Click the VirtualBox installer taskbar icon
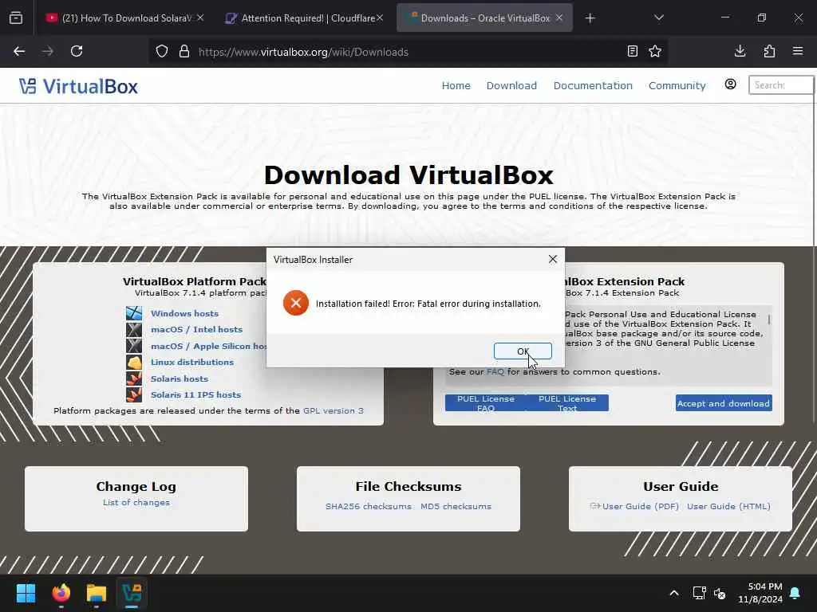Viewport: 817px width, 612px height. (132, 593)
